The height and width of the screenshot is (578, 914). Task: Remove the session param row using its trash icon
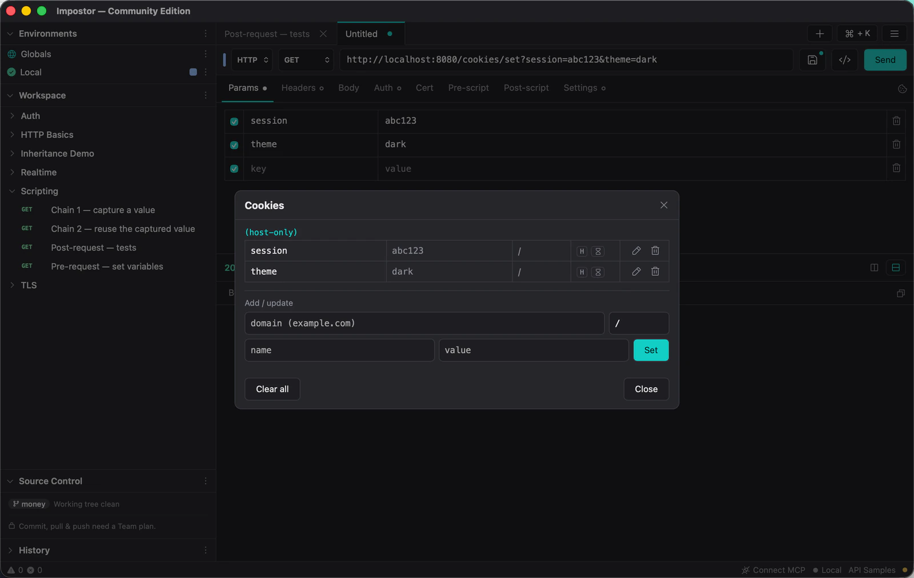pyautogui.click(x=896, y=121)
